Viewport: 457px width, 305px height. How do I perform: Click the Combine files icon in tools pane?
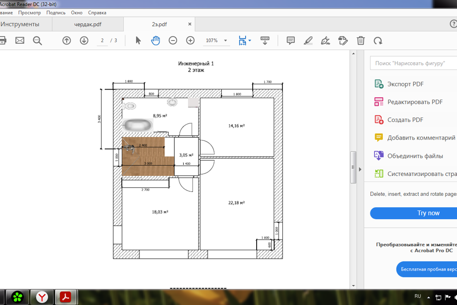coord(379,155)
